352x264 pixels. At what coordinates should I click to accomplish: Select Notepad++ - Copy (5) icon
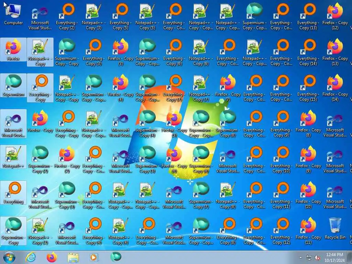tap(147, 16)
